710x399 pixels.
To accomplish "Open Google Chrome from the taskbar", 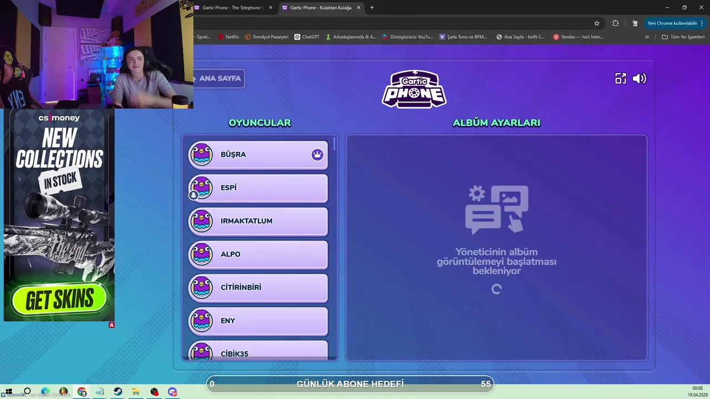I will (x=82, y=392).
